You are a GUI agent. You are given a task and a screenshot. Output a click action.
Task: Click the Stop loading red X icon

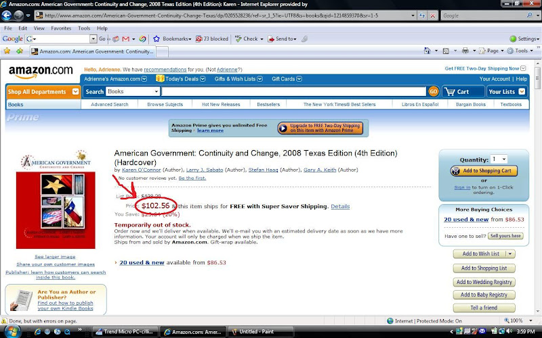(432, 16)
